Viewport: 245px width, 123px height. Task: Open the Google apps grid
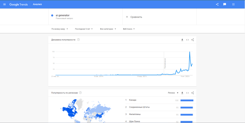[x=233, y=4]
